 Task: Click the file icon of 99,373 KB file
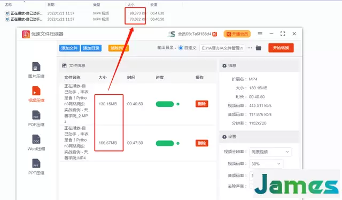[x=7, y=13]
